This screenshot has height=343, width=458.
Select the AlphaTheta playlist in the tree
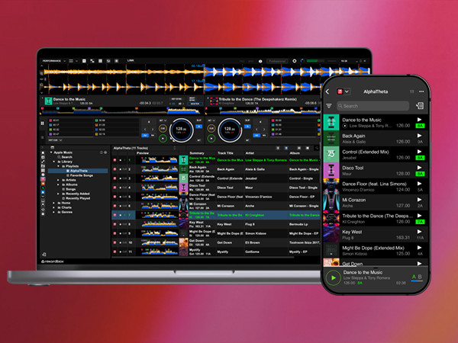[78, 171]
